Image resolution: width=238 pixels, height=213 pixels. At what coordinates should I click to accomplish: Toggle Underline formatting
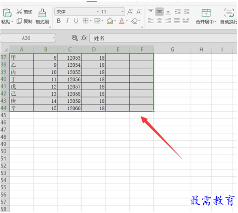pyautogui.click(x=76, y=21)
